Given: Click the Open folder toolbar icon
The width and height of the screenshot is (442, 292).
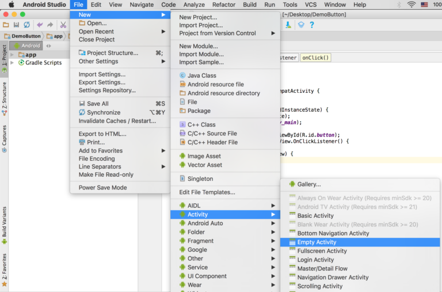Looking at the screenshot, I should tap(6, 25).
